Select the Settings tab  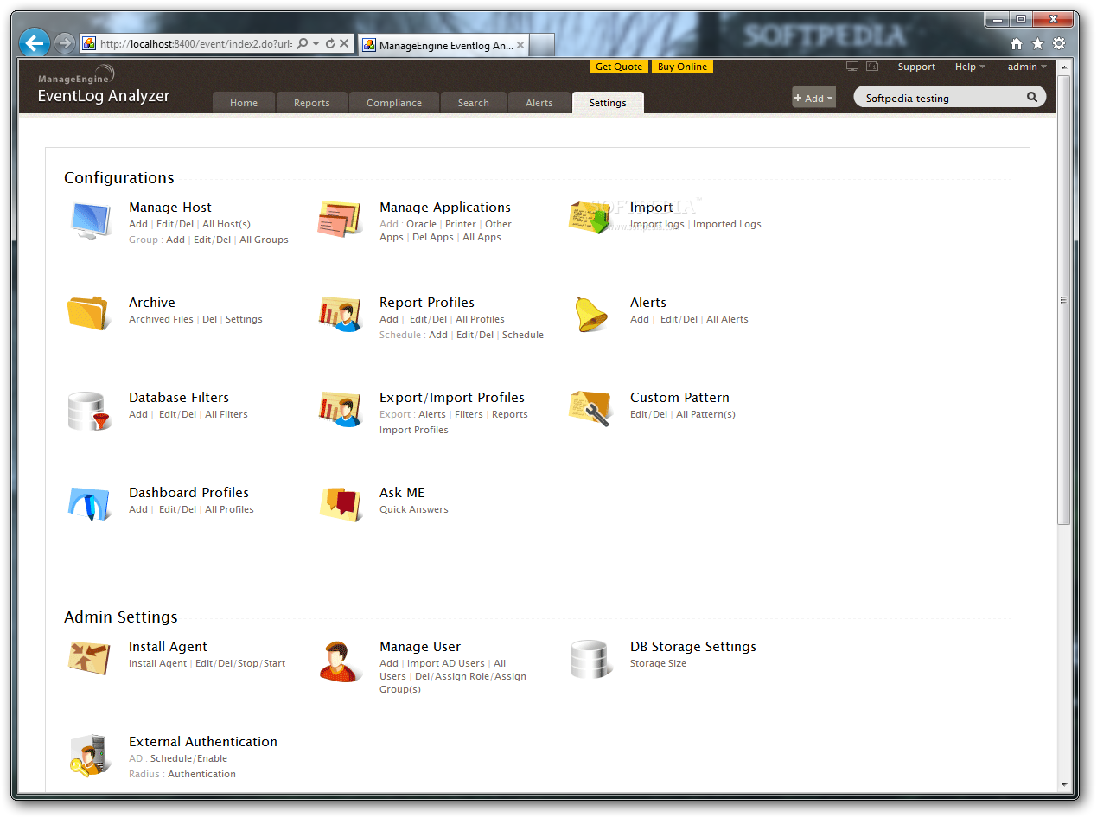click(608, 103)
